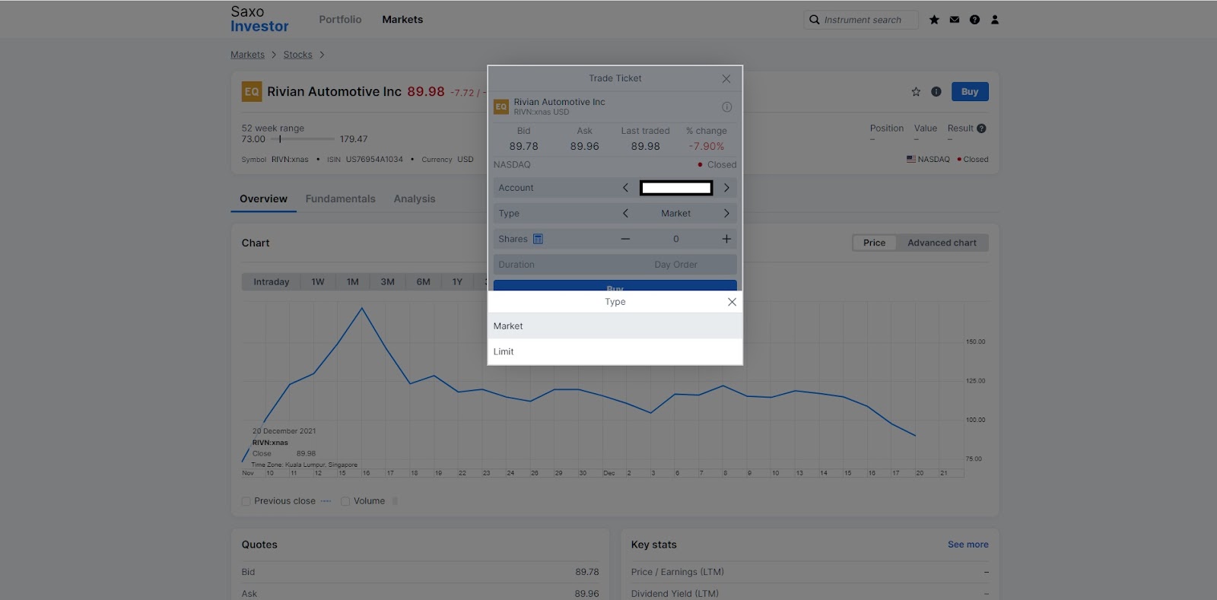This screenshot has height=600, width=1217.
Task: Add Rivian to watchlist with star outline
Action: point(916,92)
